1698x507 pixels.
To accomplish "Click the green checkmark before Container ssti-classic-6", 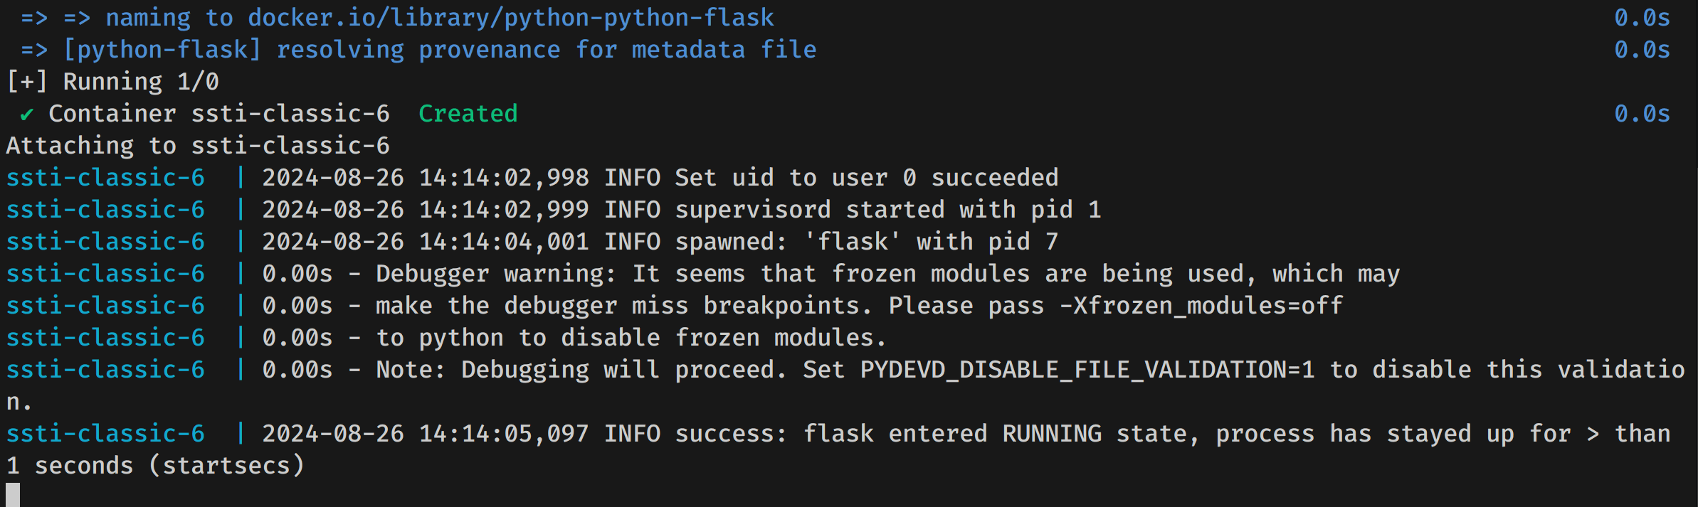I will pos(26,114).
